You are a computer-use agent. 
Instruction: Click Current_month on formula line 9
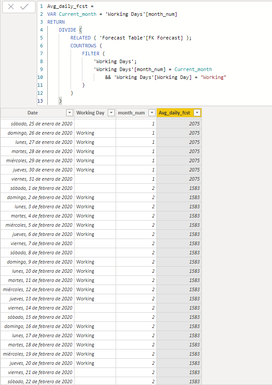click(x=193, y=69)
